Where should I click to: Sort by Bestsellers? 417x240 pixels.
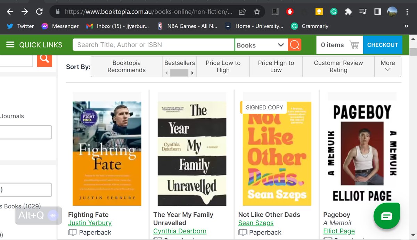click(180, 63)
